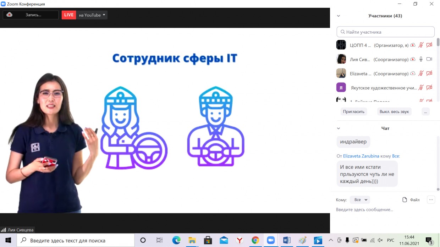Open Zoom from the Windows taskbar
Screen dimensions: 440x247
pos(271,240)
